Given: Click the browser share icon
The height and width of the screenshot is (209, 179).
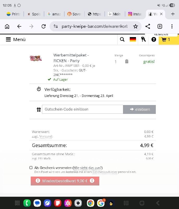Looking at the screenshot, I should (x=147, y=26).
